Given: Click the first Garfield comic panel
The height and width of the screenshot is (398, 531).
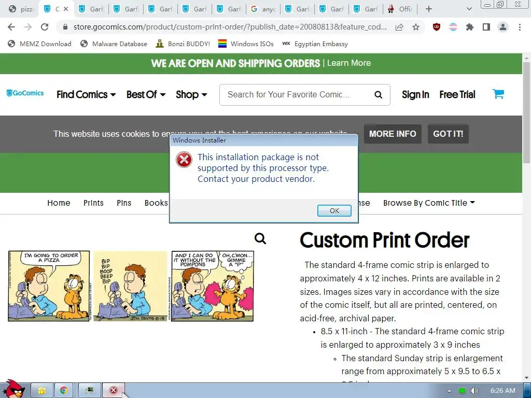Looking at the screenshot, I should pyautogui.click(x=49, y=286).
